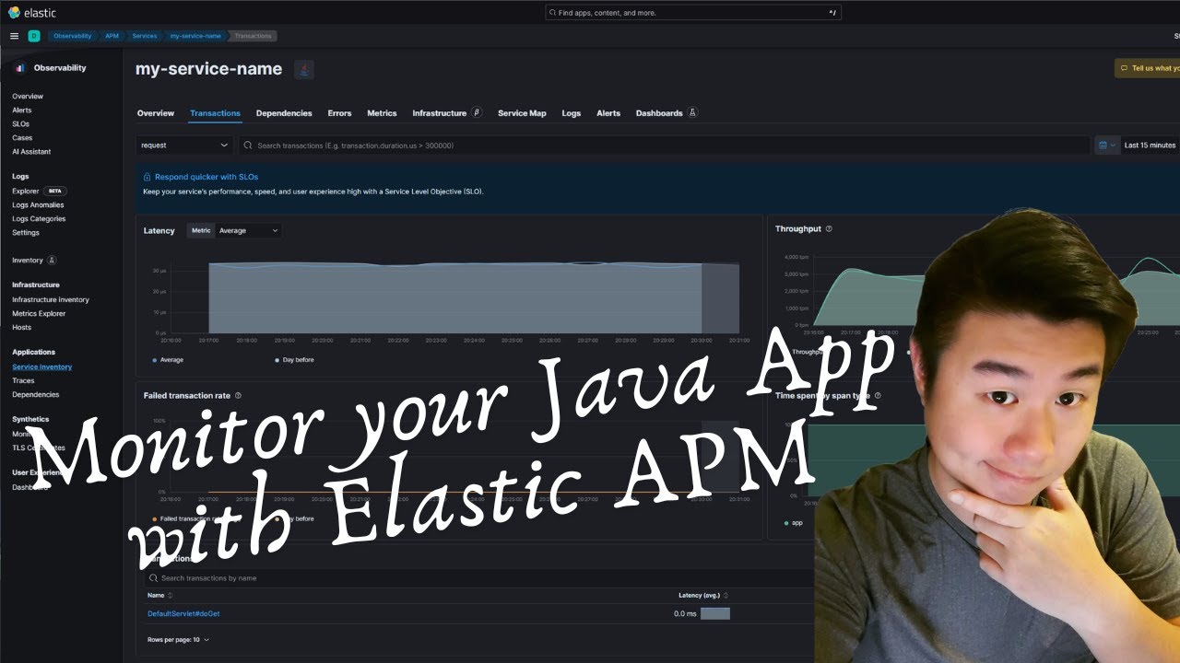Click the Observability bar-chart icon

pyautogui.click(x=20, y=68)
